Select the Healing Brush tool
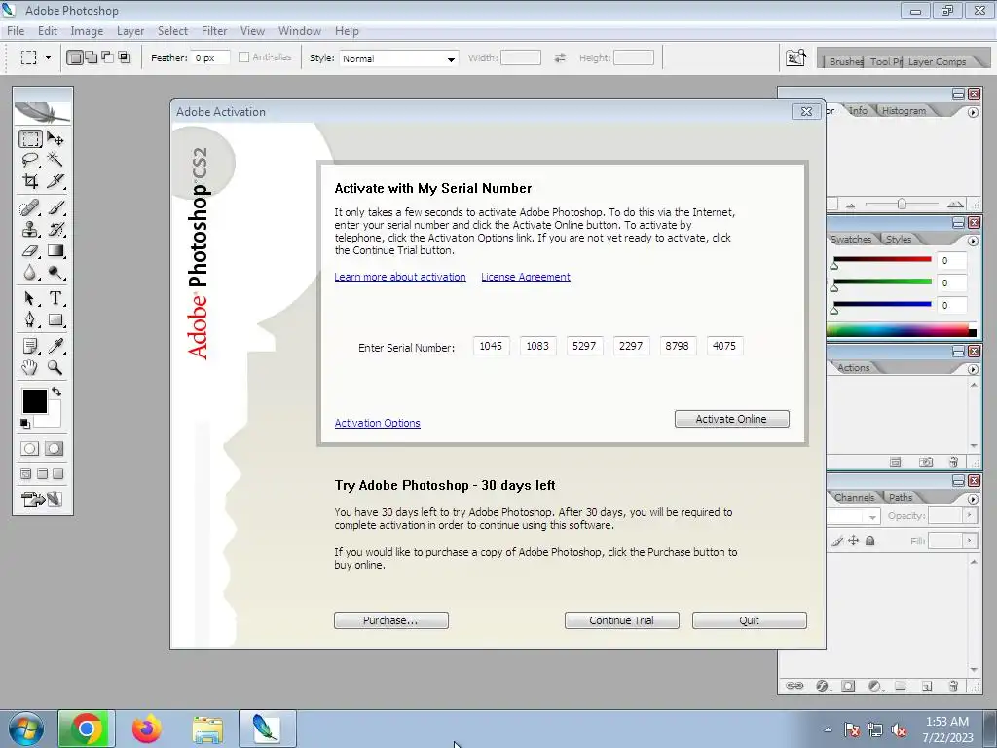This screenshot has width=997, height=748. (30, 208)
